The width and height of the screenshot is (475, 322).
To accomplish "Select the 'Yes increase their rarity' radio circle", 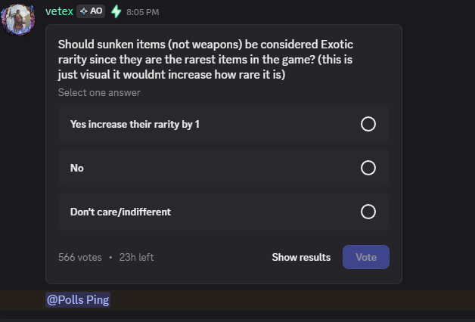I will [368, 124].
